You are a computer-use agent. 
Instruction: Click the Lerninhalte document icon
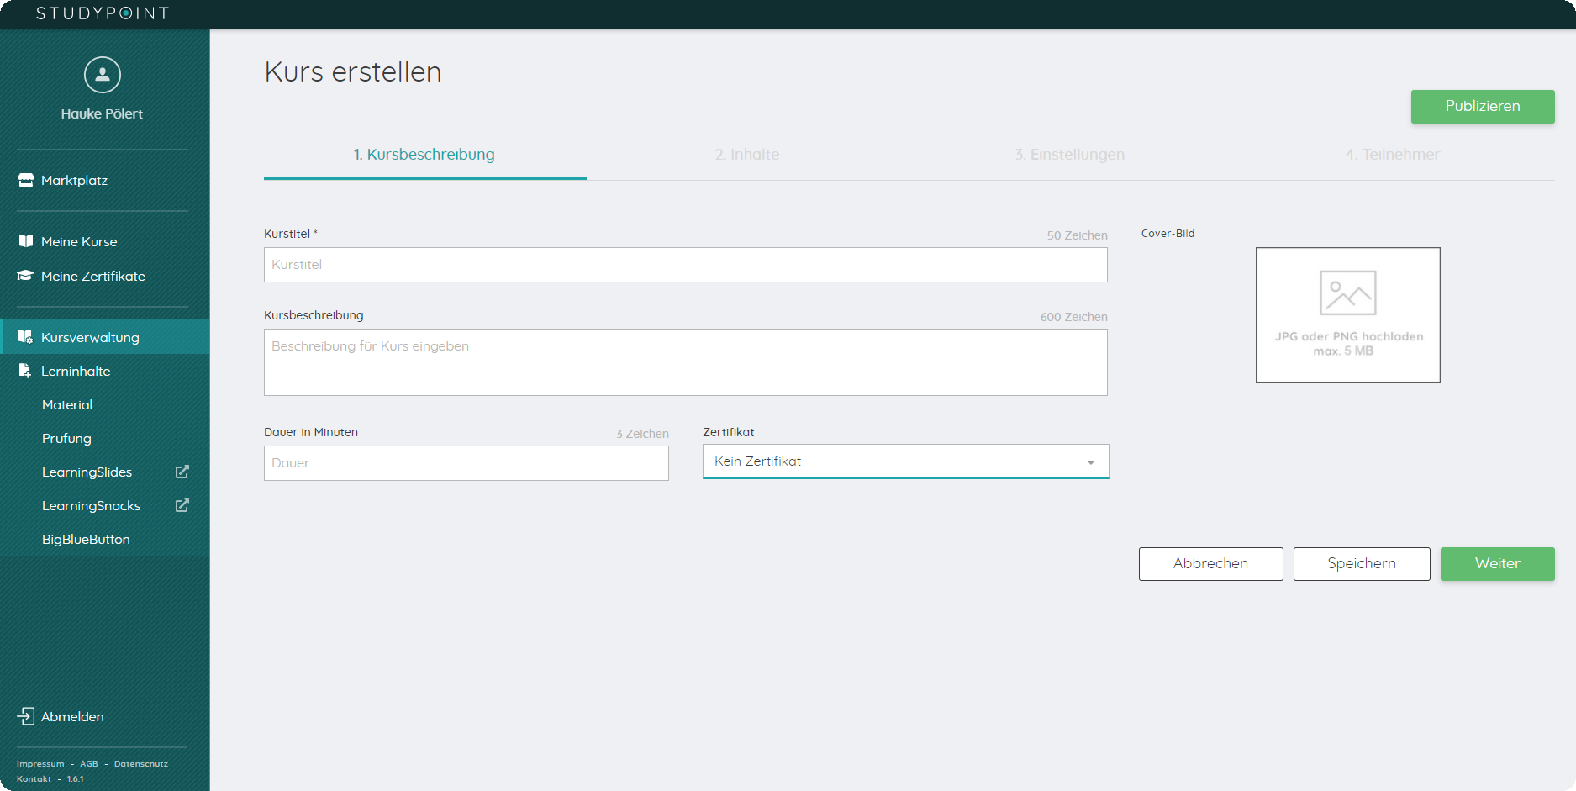(x=25, y=371)
